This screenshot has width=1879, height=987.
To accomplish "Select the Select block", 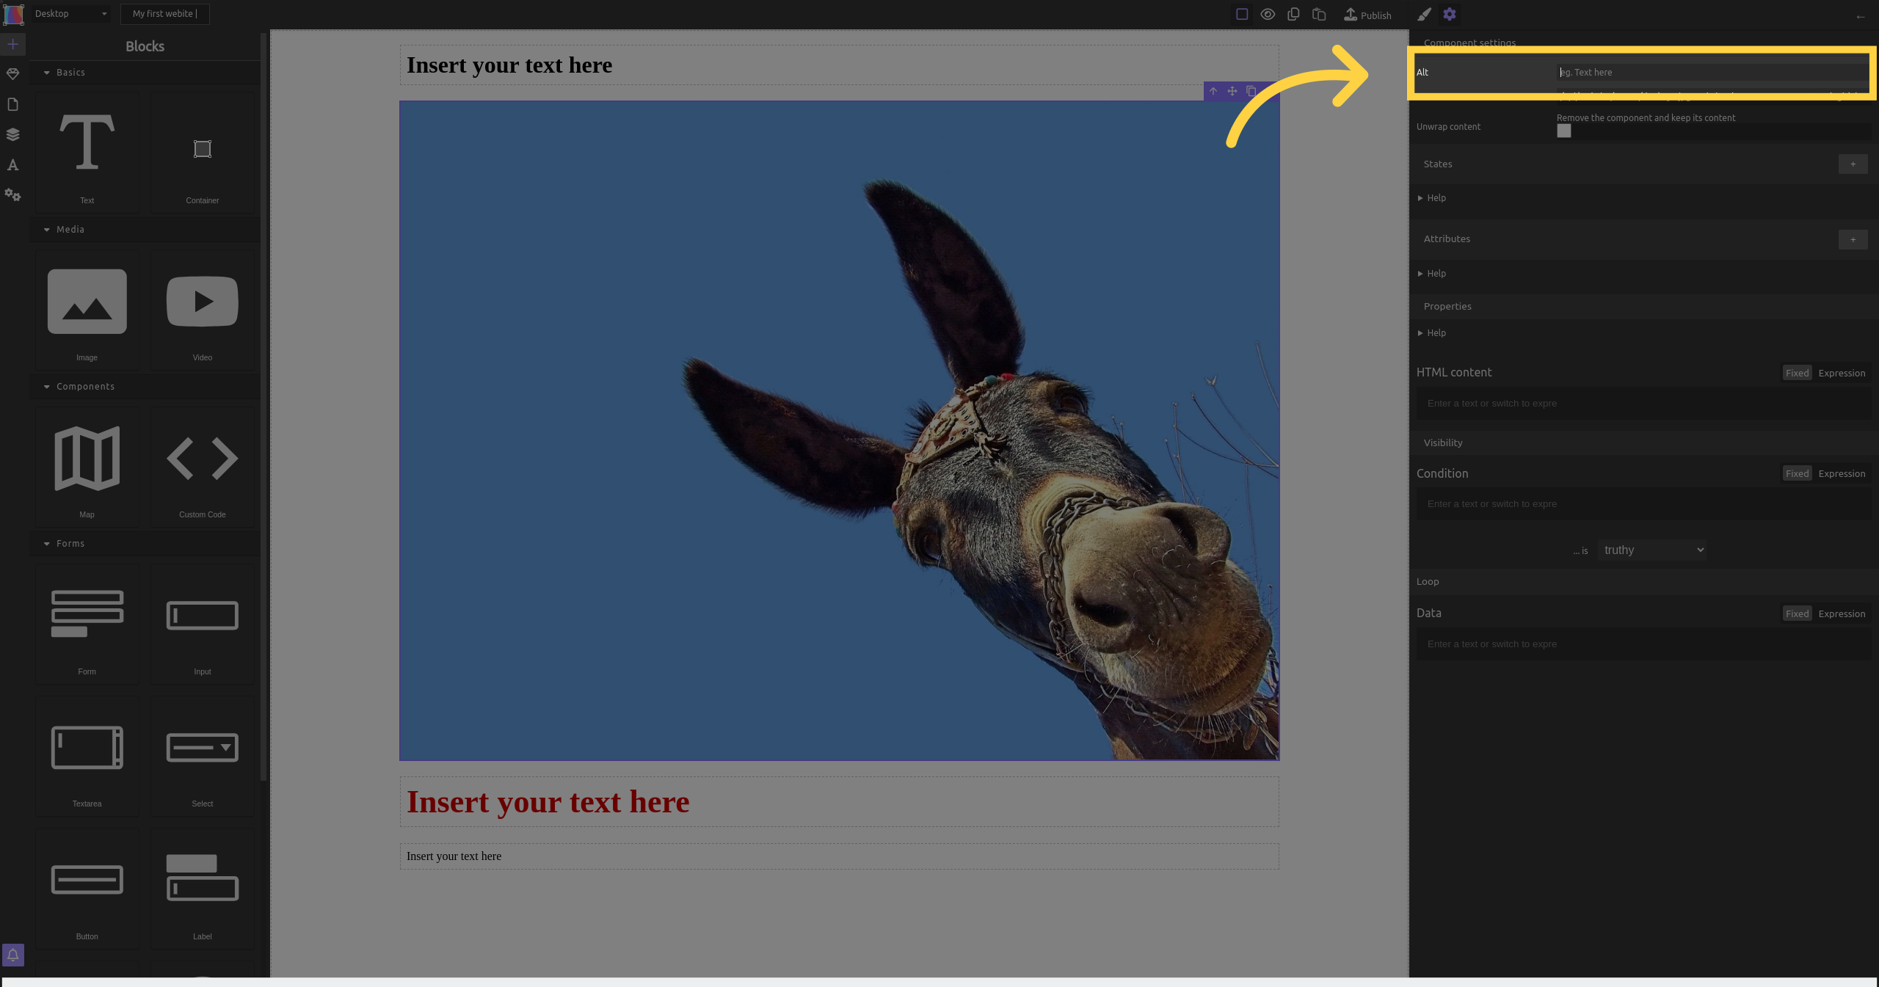I will point(203,757).
